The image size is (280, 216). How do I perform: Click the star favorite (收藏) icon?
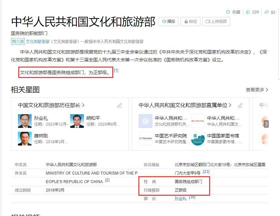(228, 12)
